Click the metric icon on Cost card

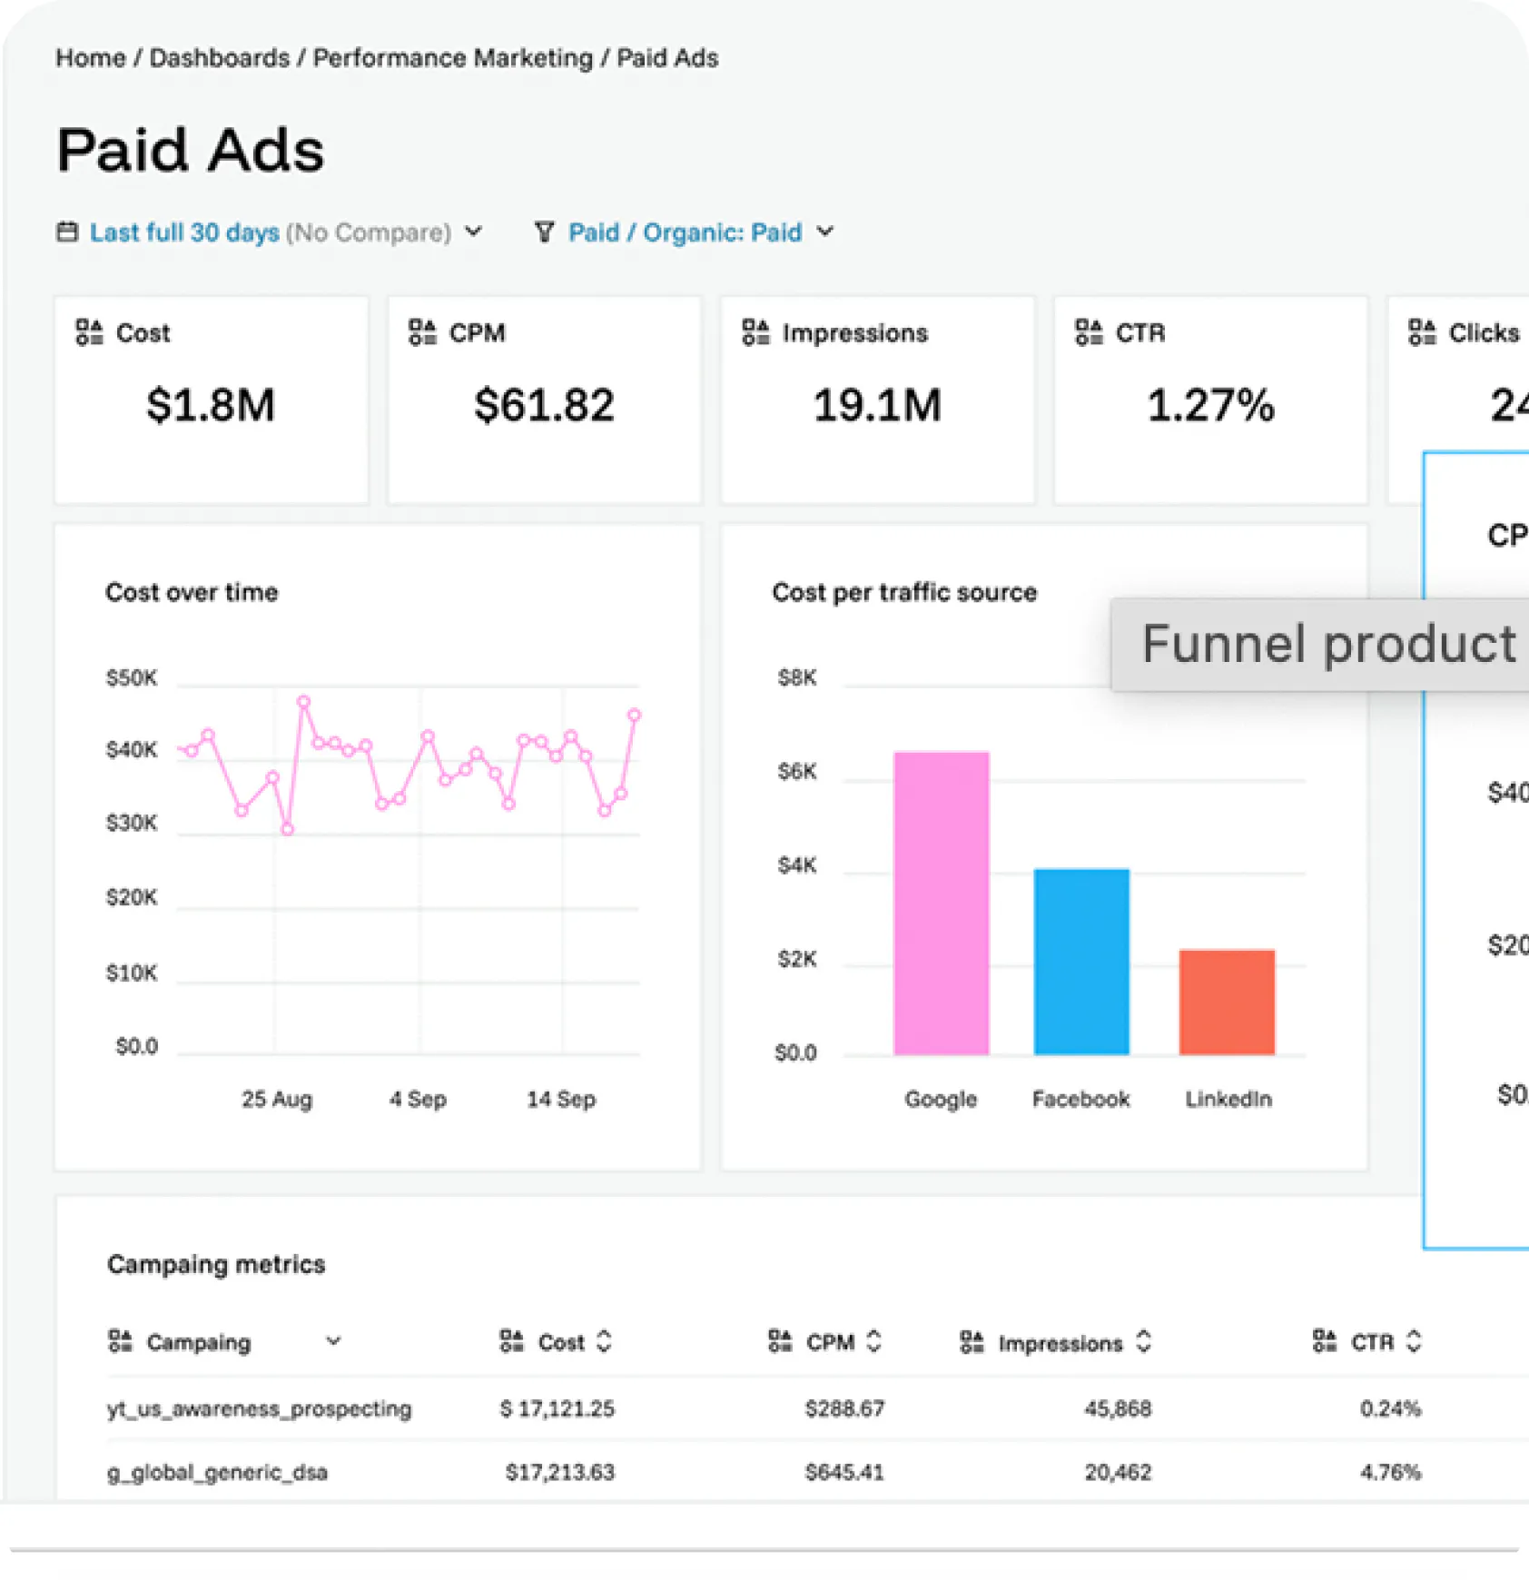(x=89, y=332)
